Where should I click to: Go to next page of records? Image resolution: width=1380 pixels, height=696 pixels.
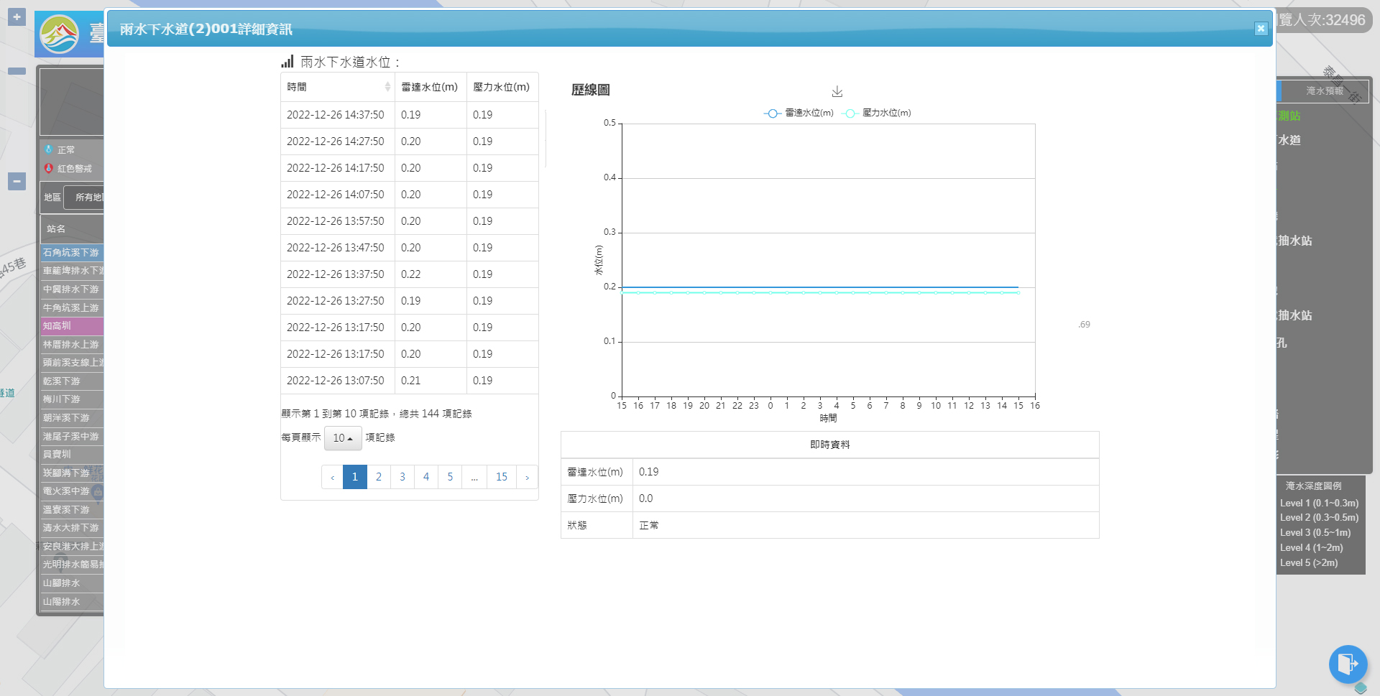tap(527, 477)
